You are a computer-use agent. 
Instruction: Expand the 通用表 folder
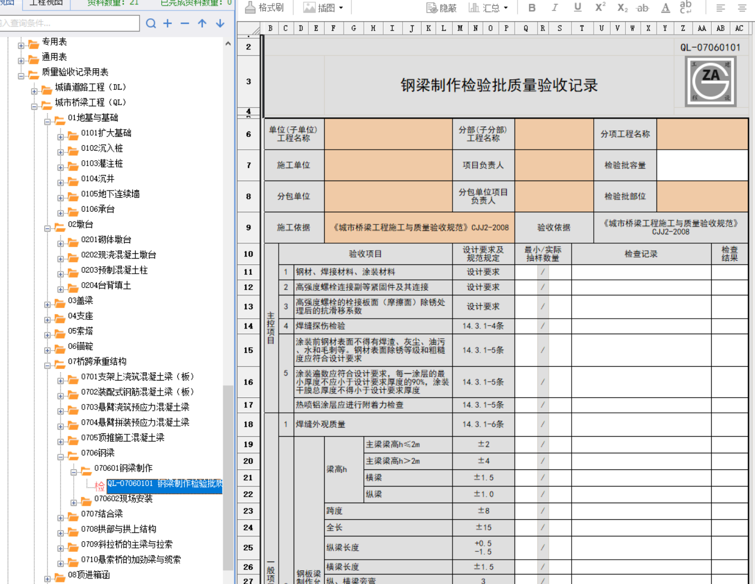tap(21, 60)
